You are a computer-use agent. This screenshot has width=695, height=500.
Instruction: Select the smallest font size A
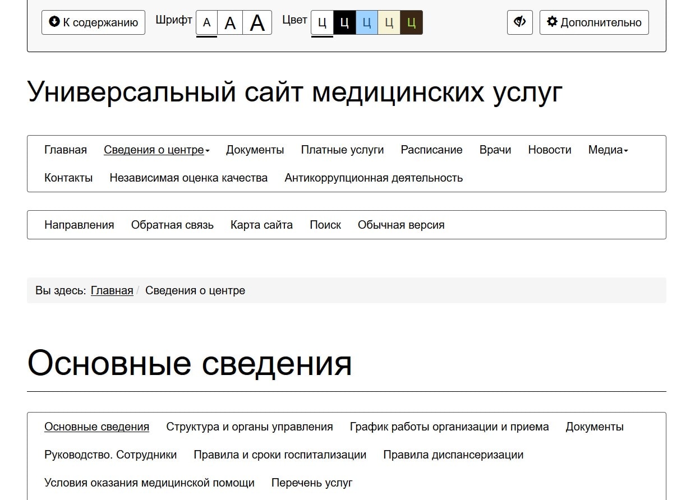pyautogui.click(x=206, y=23)
